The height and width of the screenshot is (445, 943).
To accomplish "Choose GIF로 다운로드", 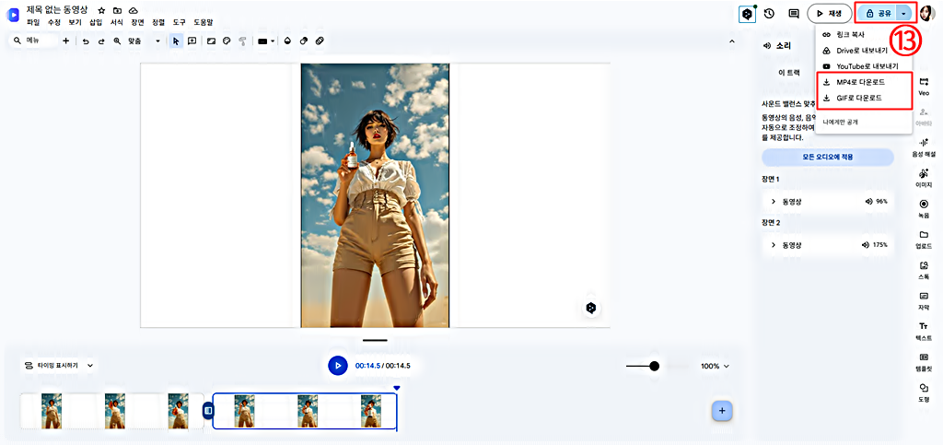I will (x=864, y=98).
